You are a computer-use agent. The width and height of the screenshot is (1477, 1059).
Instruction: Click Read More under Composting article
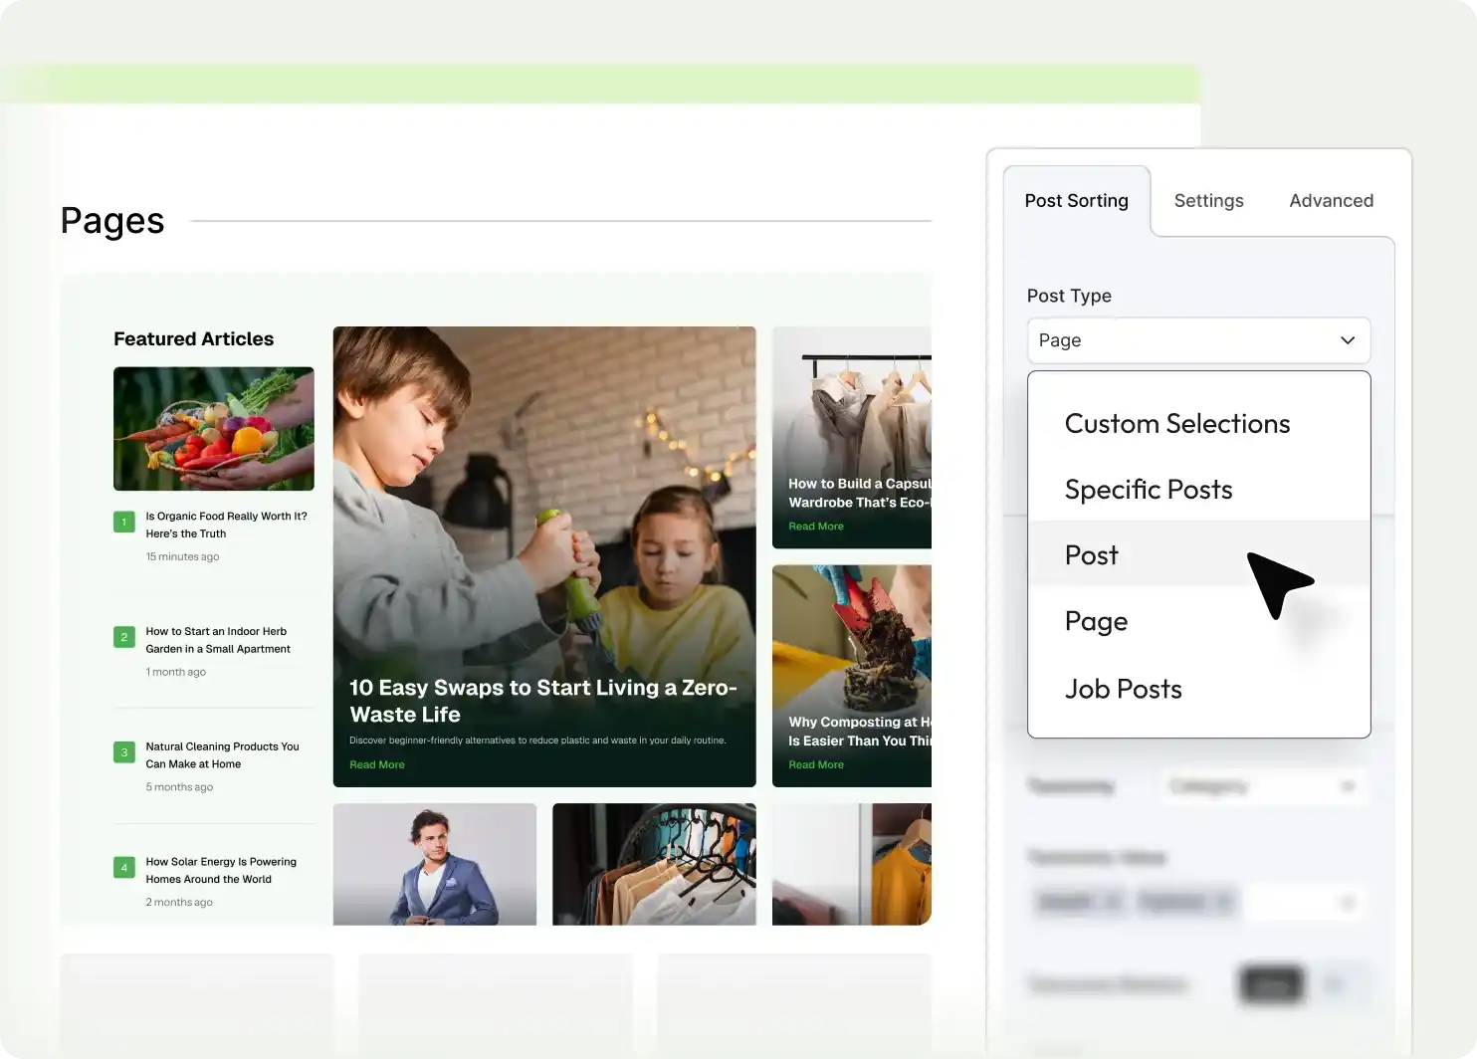[x=816, y=764]
